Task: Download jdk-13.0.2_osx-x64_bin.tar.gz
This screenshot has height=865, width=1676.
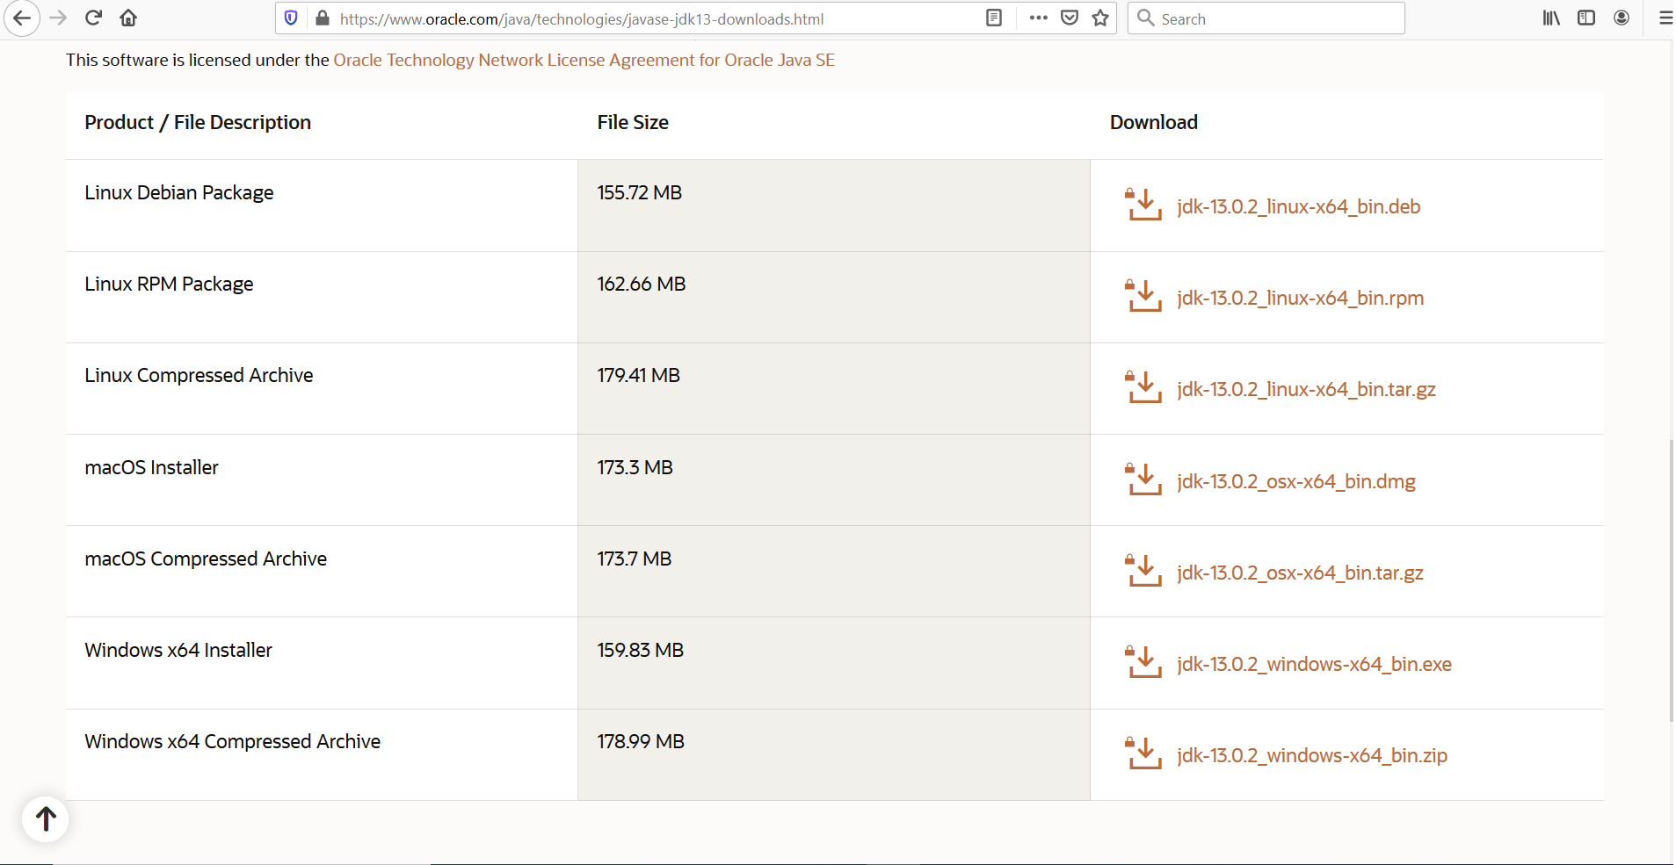Action: (x=1300, y=573)
